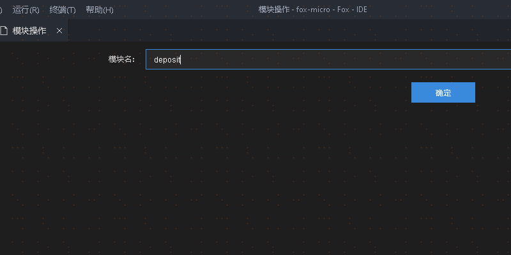Click the file icon on 模块操作 tab

[4, 31]
